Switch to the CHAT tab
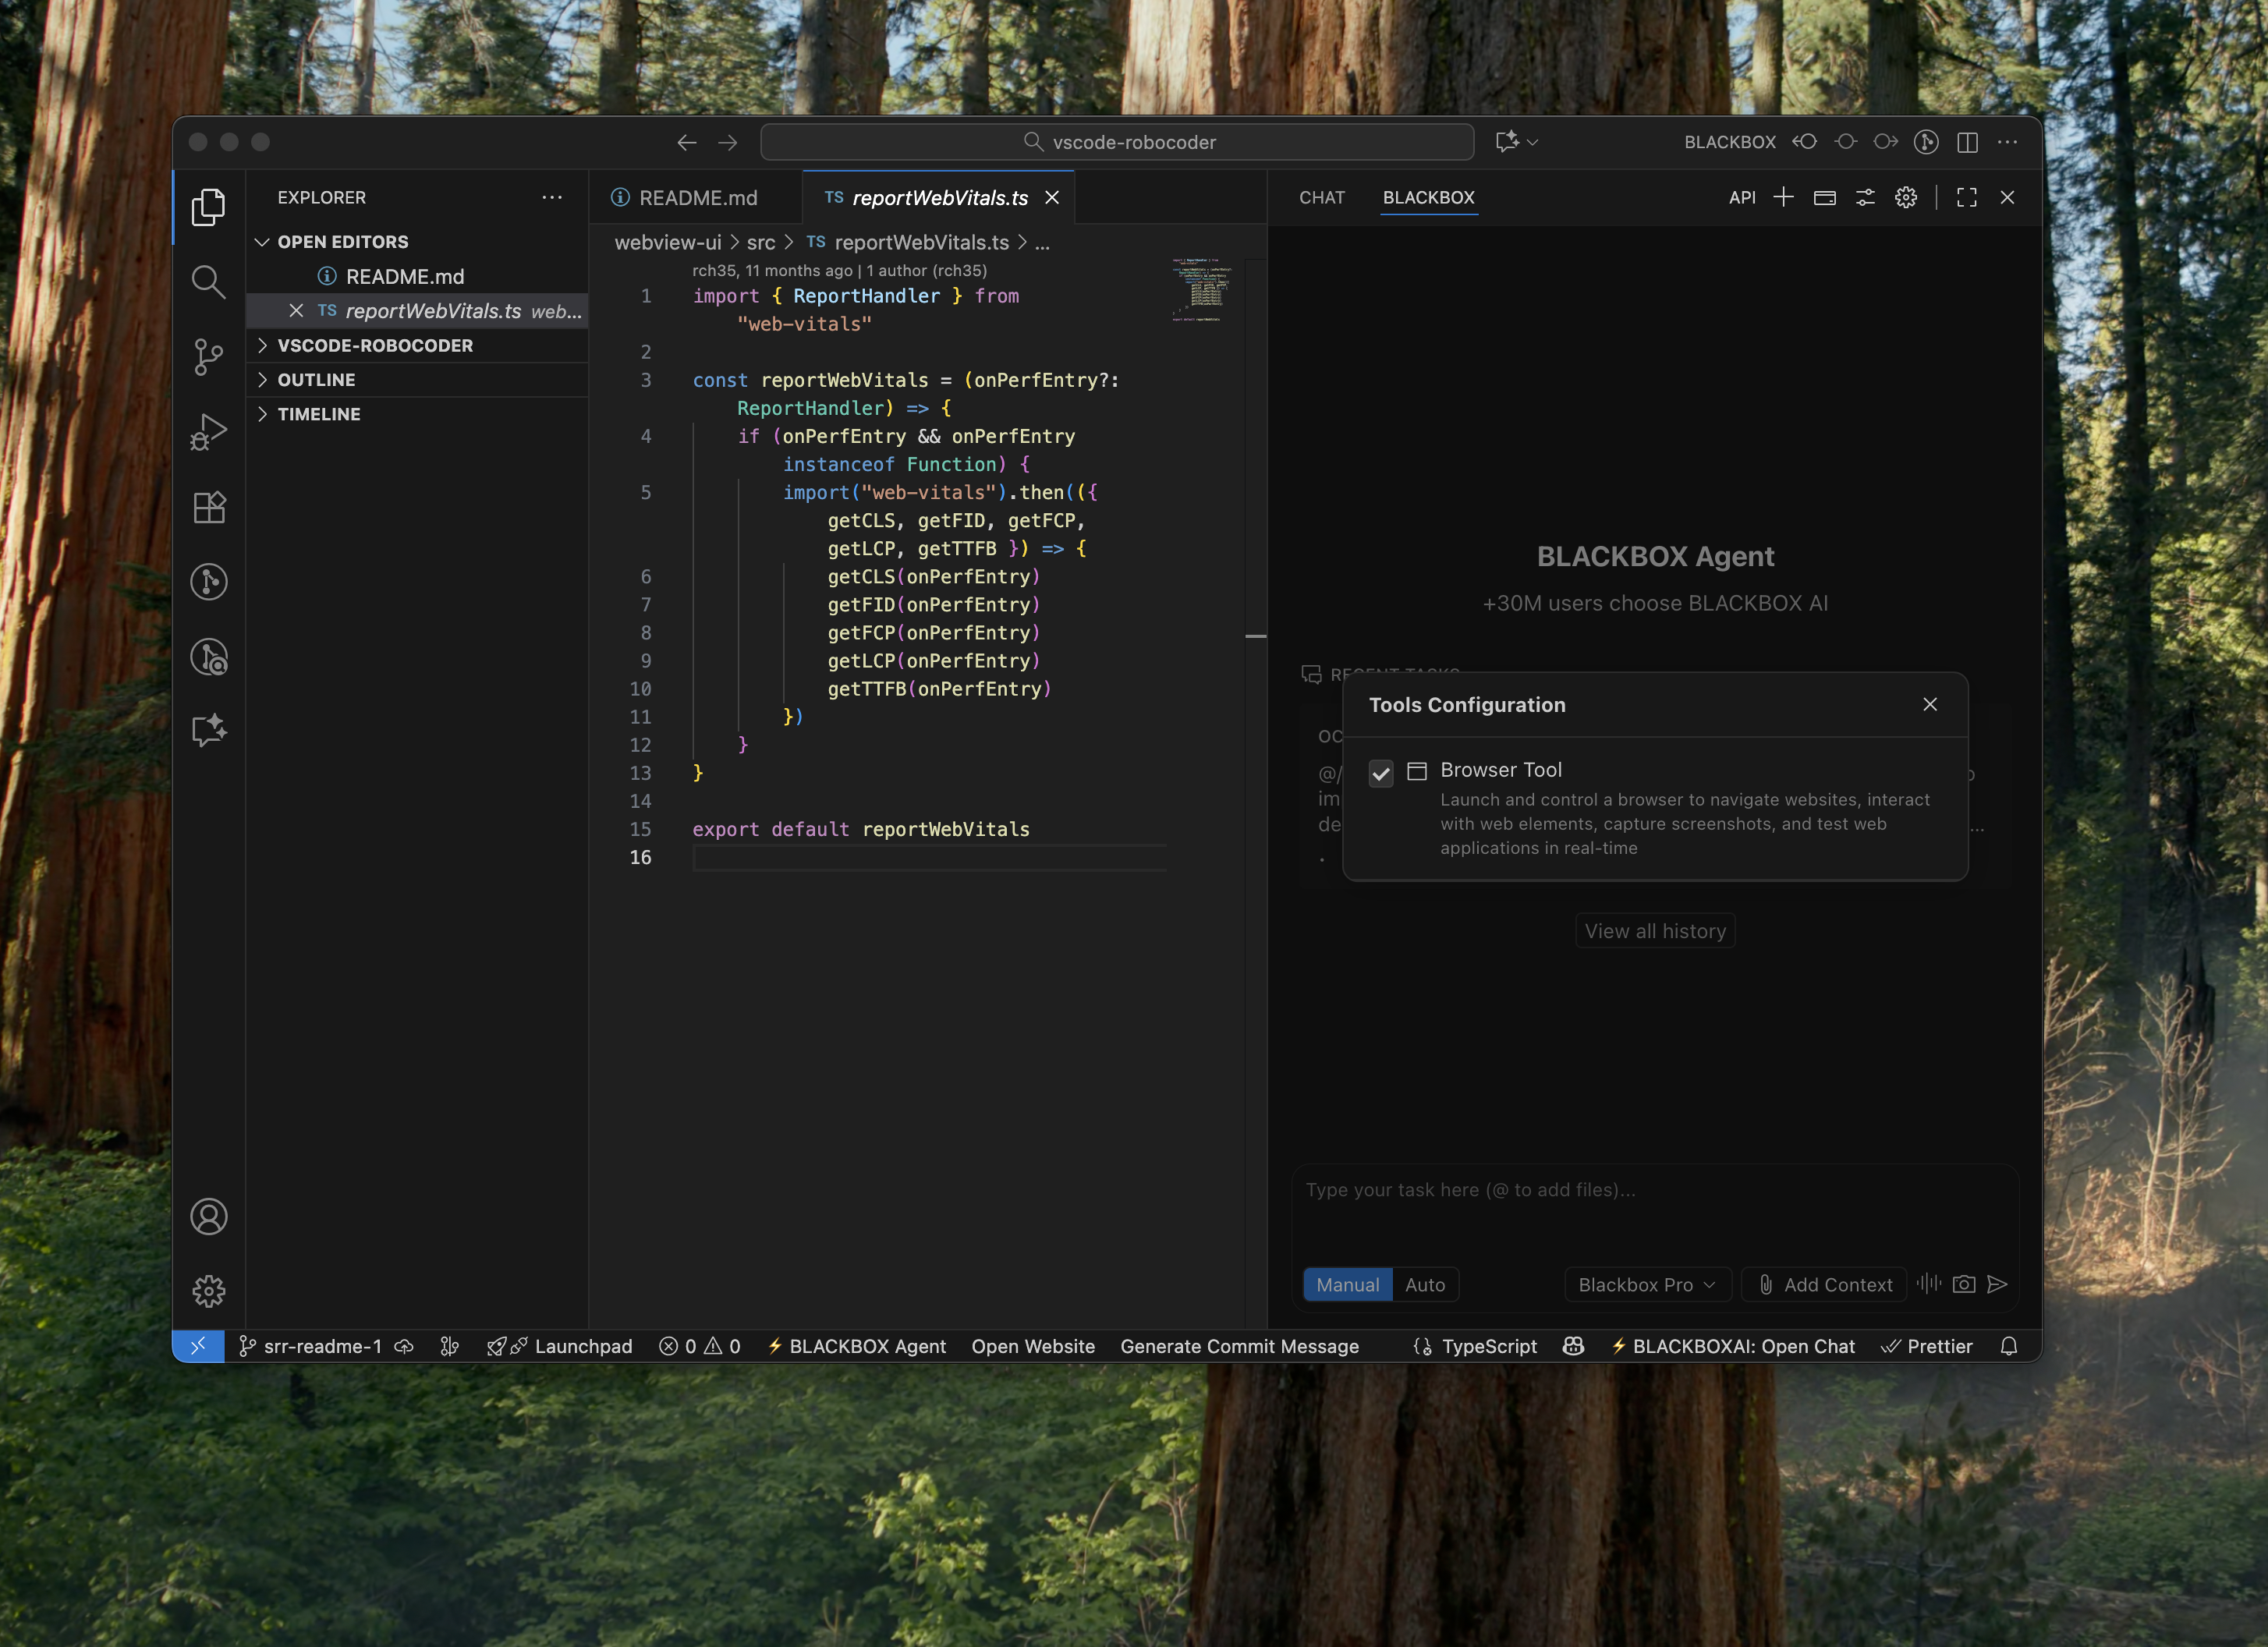Viewport: 2268px width, 1647px height. point(1321,198)
